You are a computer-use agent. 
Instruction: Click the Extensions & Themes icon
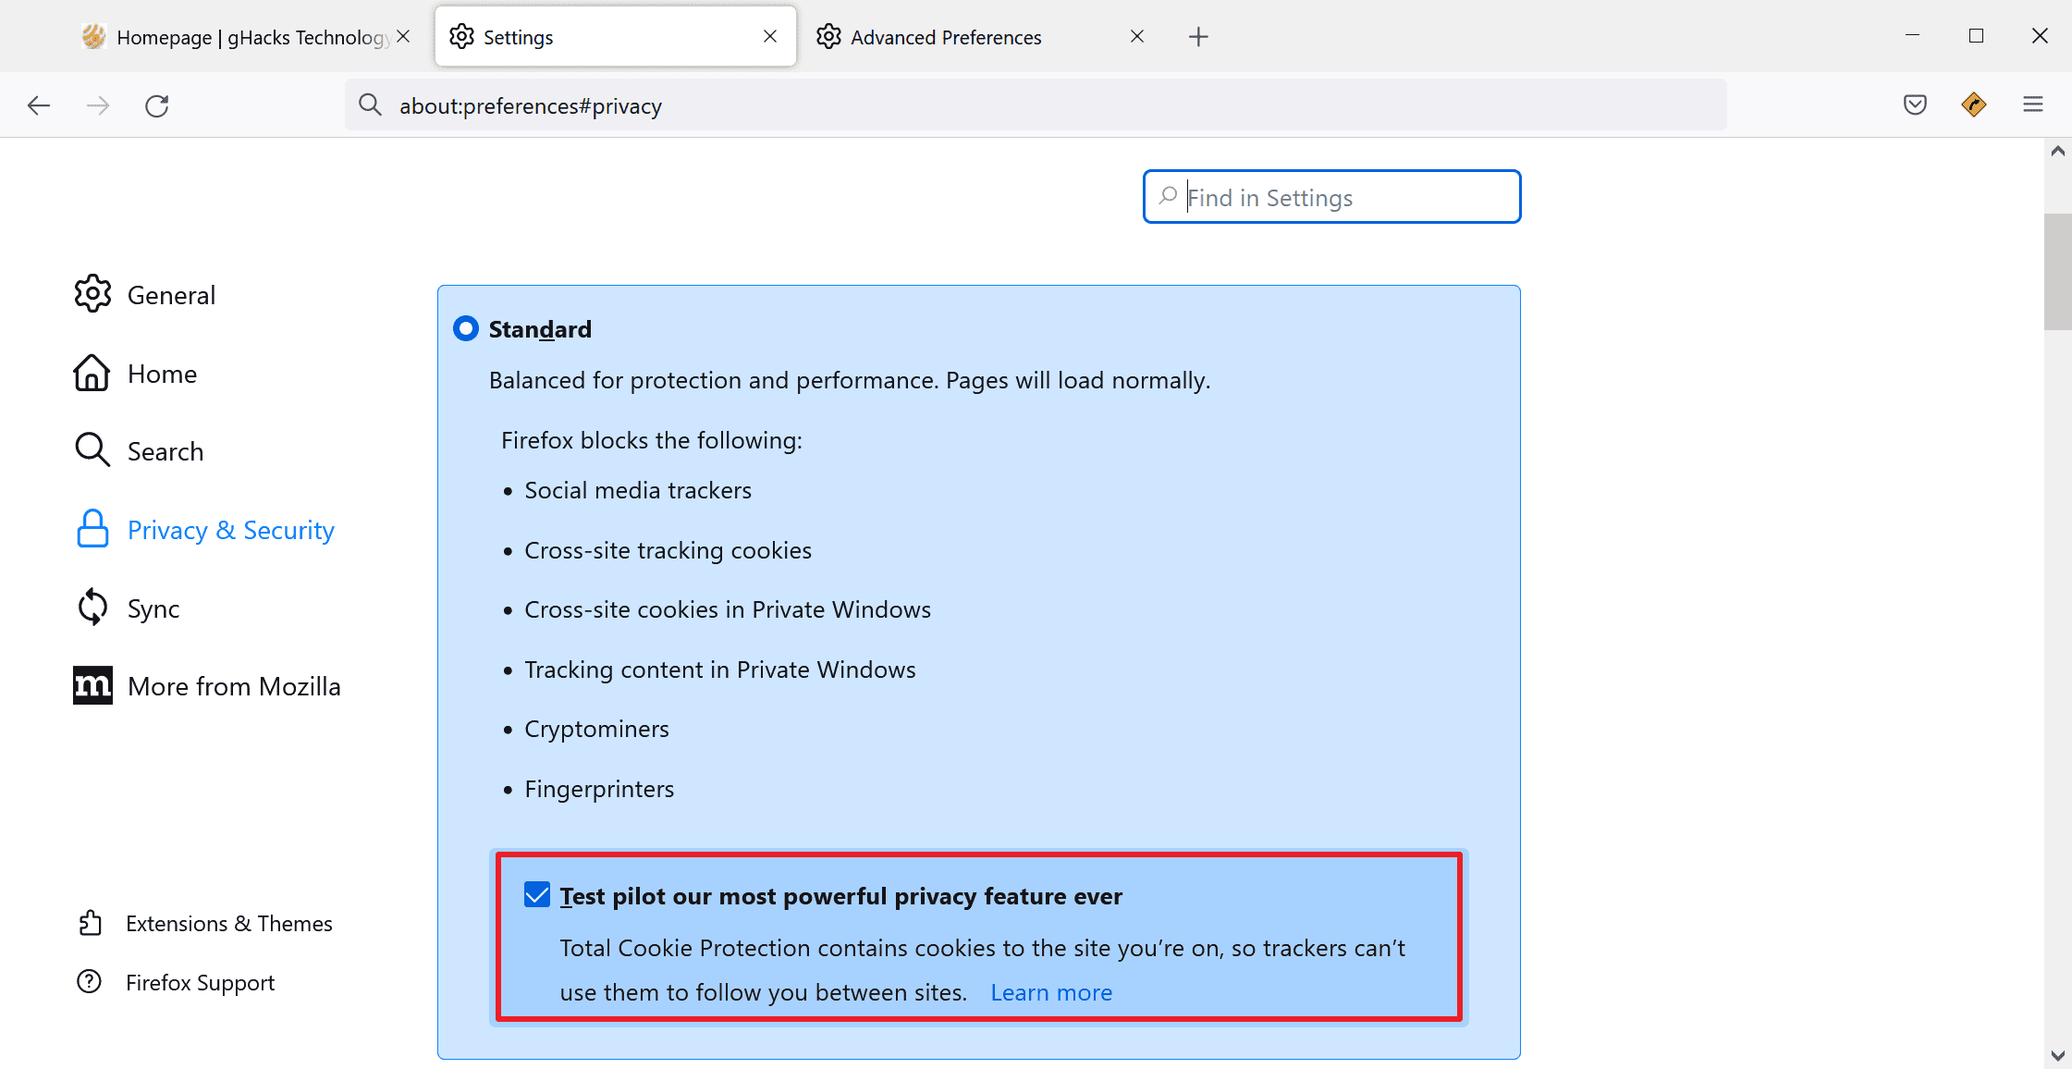pyautogui.click(x=92, y=923)
